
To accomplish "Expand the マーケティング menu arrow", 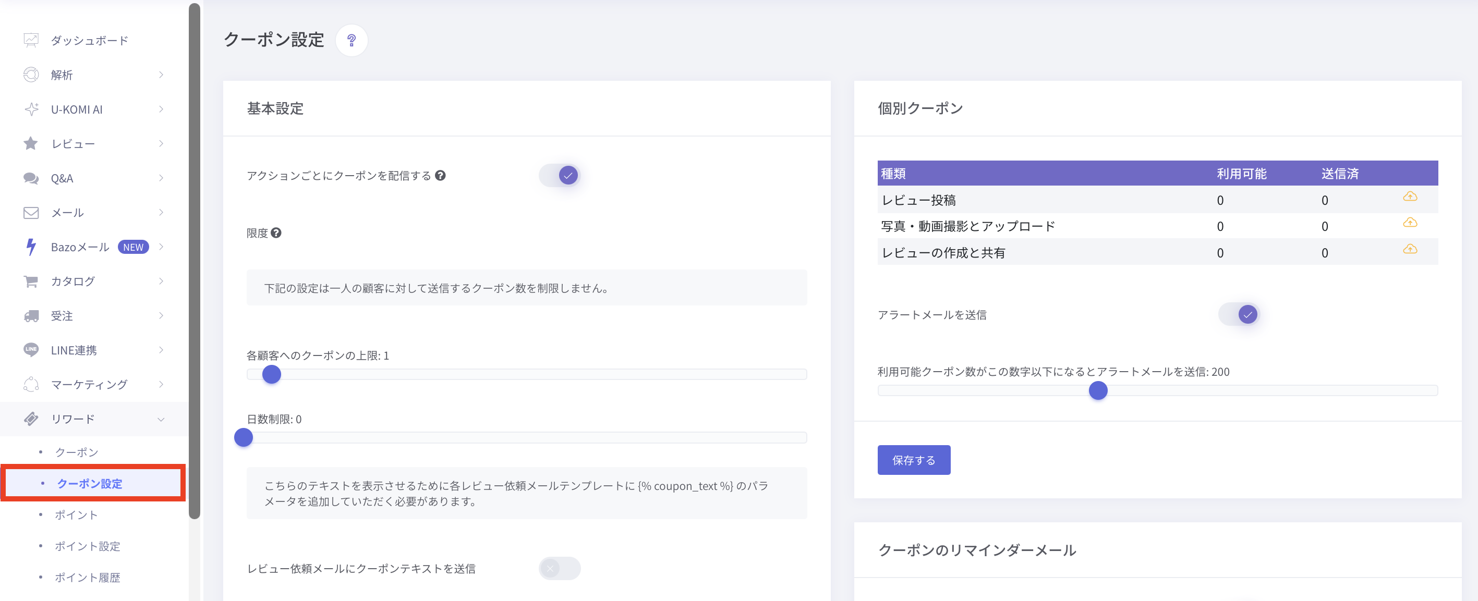I will click(161, 384).
